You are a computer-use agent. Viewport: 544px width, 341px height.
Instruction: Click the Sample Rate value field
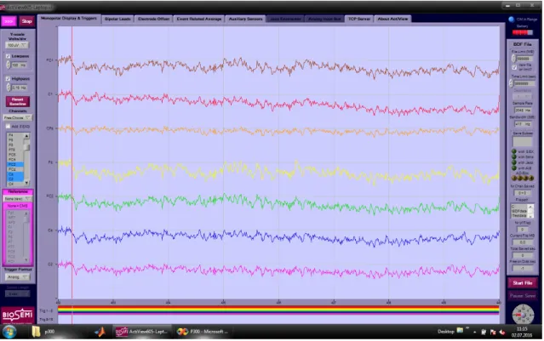(523, 111)
